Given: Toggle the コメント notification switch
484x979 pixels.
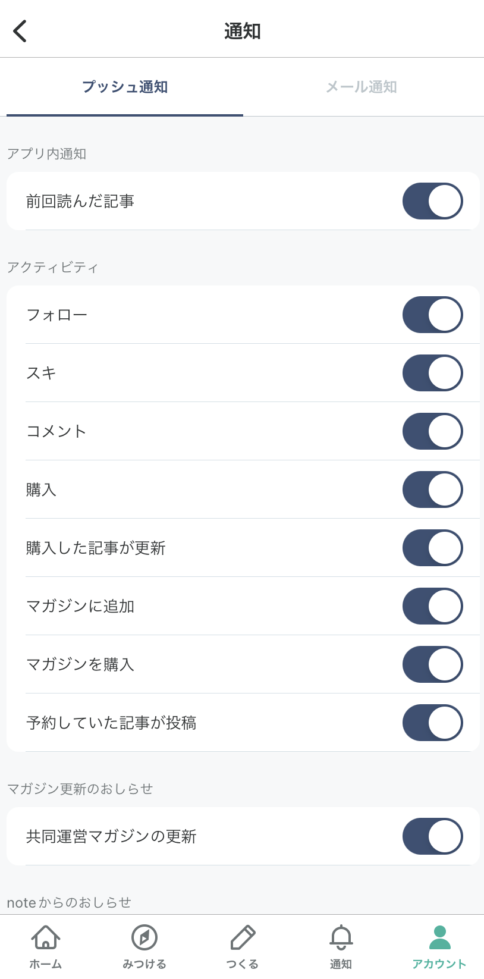Looking at the screenshot, I should click(432, 431).
